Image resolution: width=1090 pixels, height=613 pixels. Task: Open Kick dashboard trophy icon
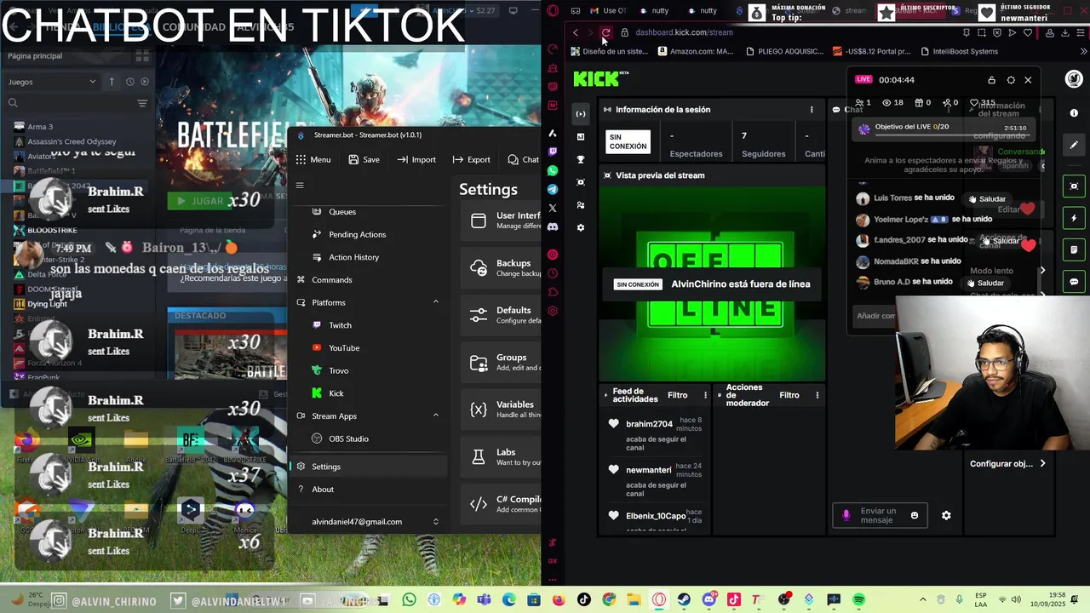tap(580, 159)
